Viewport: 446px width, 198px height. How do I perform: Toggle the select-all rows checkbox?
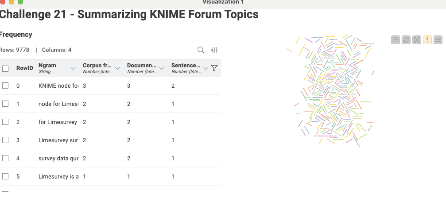click(x=5, y=68)
